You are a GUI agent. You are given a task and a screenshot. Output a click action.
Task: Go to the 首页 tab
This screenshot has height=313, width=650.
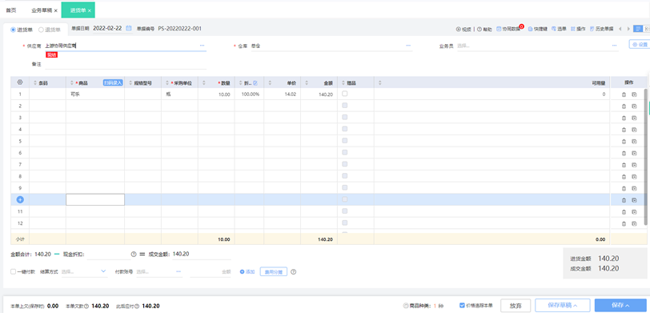pyautogui.click(x=10, y=10)
